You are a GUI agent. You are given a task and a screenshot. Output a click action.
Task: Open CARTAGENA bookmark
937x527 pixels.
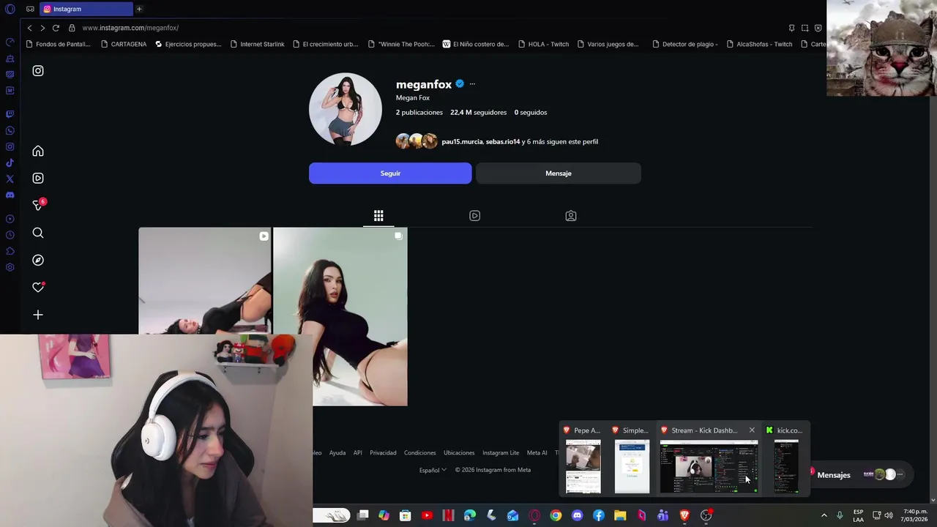(x=124, y=44)
